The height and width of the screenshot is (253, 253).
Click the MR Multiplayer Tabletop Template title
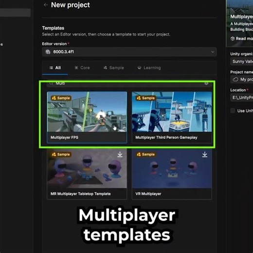(x=81, y=194)
